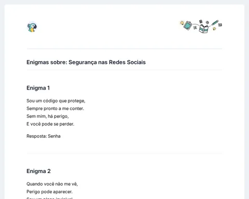Click the large lightbulb beside the clipboard

pyautogui.click(x=182, y=23)
